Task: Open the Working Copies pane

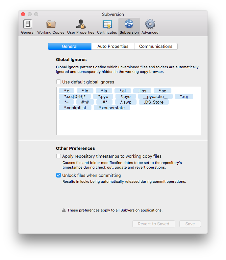Action: 51,26
